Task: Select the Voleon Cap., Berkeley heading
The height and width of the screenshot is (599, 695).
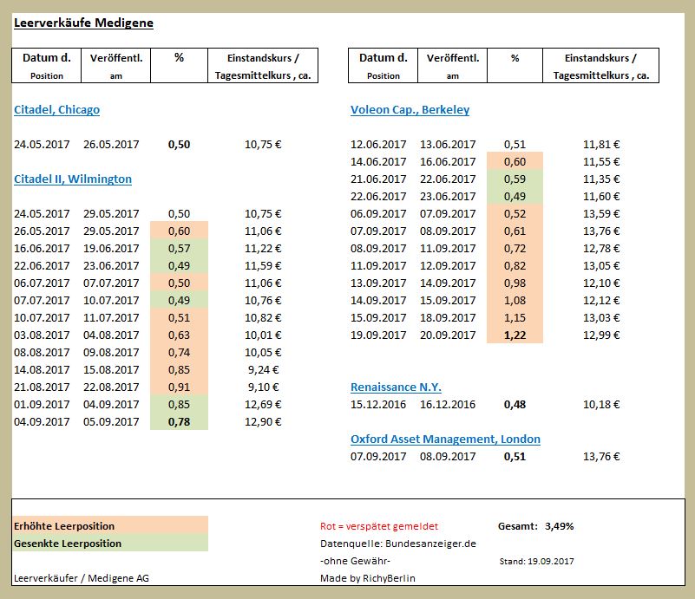Action: (x=409, y=109)
